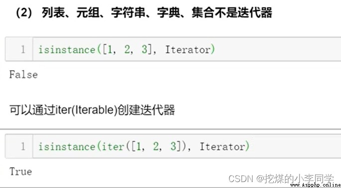This screenshot has height=188, width=341.
Task: Click the iter call in second code cell
Action: tap(113, 147)
